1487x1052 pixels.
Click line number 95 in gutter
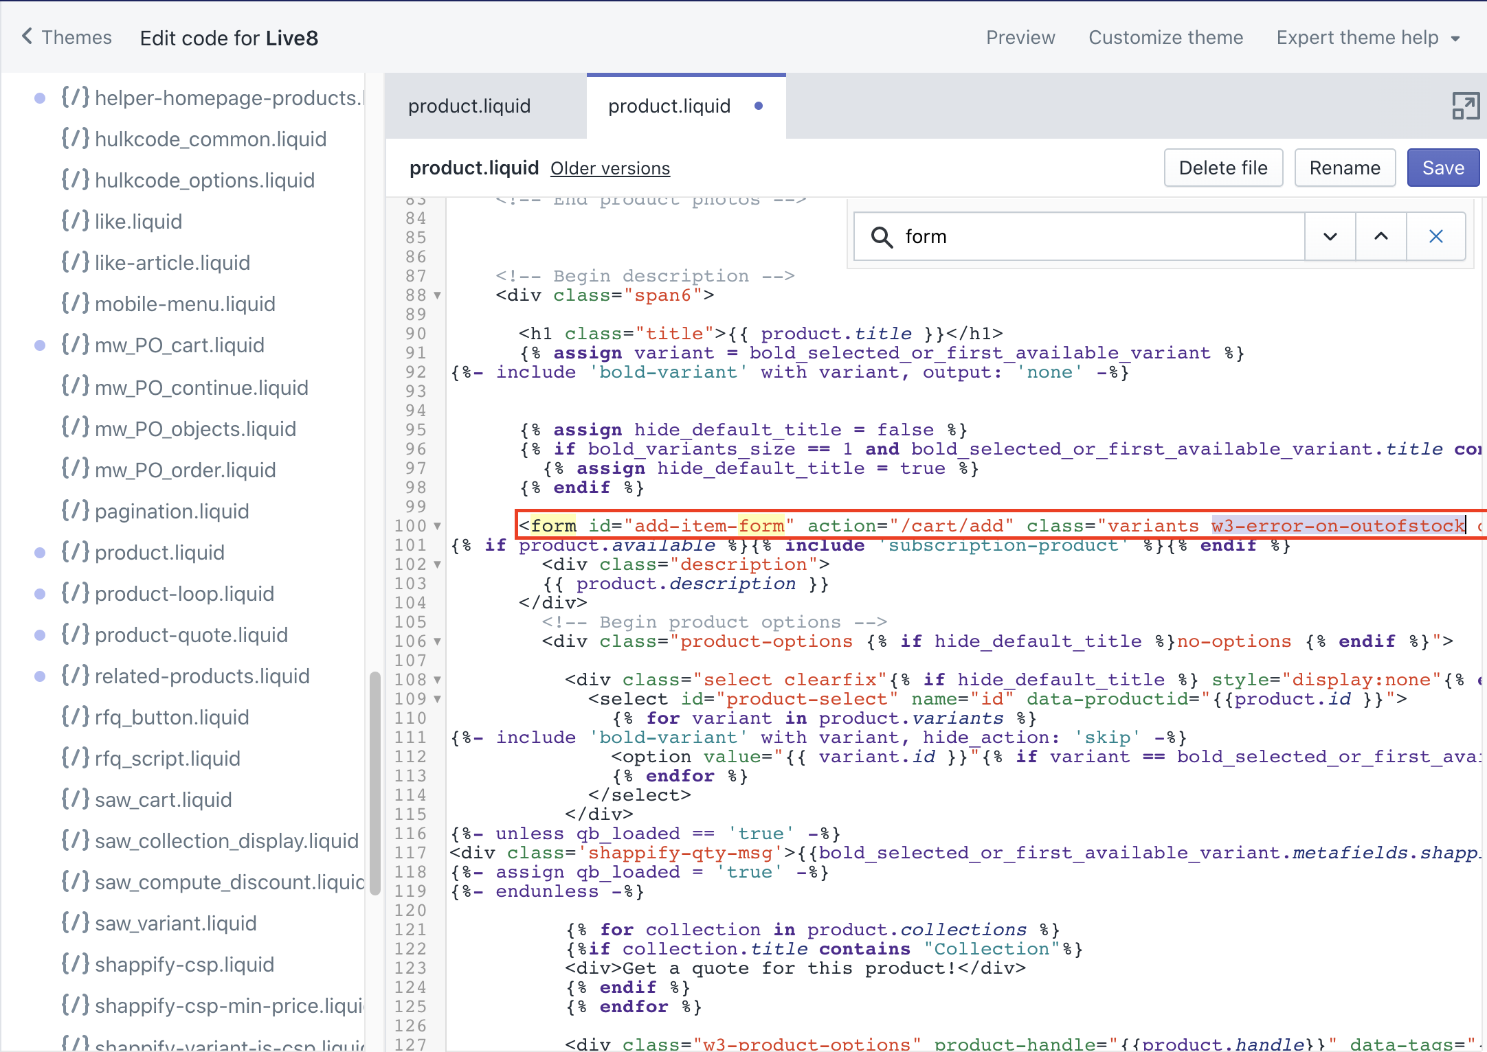(x=416, y=430)
